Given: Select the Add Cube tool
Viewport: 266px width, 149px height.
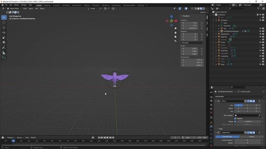Looking at the screenshot, I should [x=4, y=58].
